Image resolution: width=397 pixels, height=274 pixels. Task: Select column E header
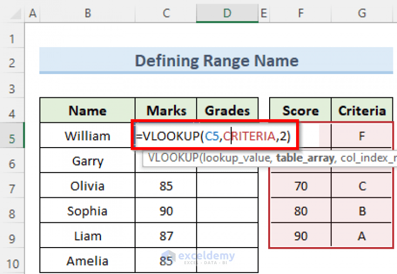(264, 13)
